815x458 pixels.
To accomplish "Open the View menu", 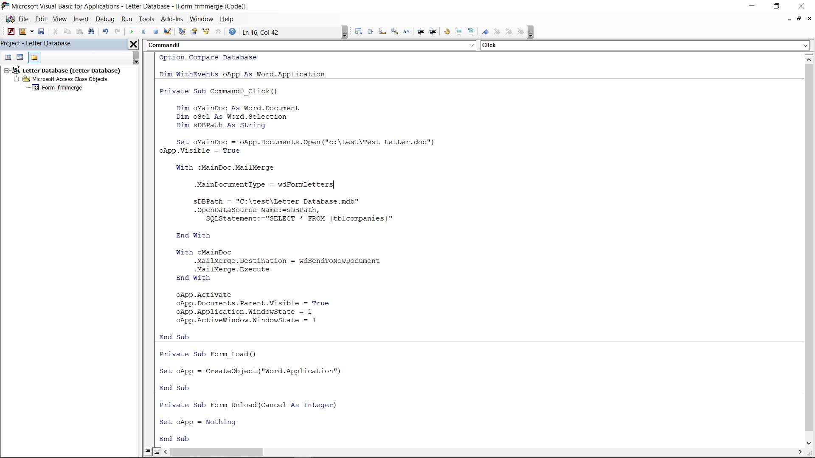I will [x=59, y=19].
